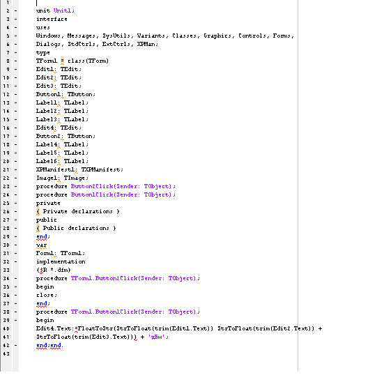Image resolution: width=377 pixels, height=375 pixels.
Task: Click 'SysUtils' in the uses clause
Action: point(116,36)
